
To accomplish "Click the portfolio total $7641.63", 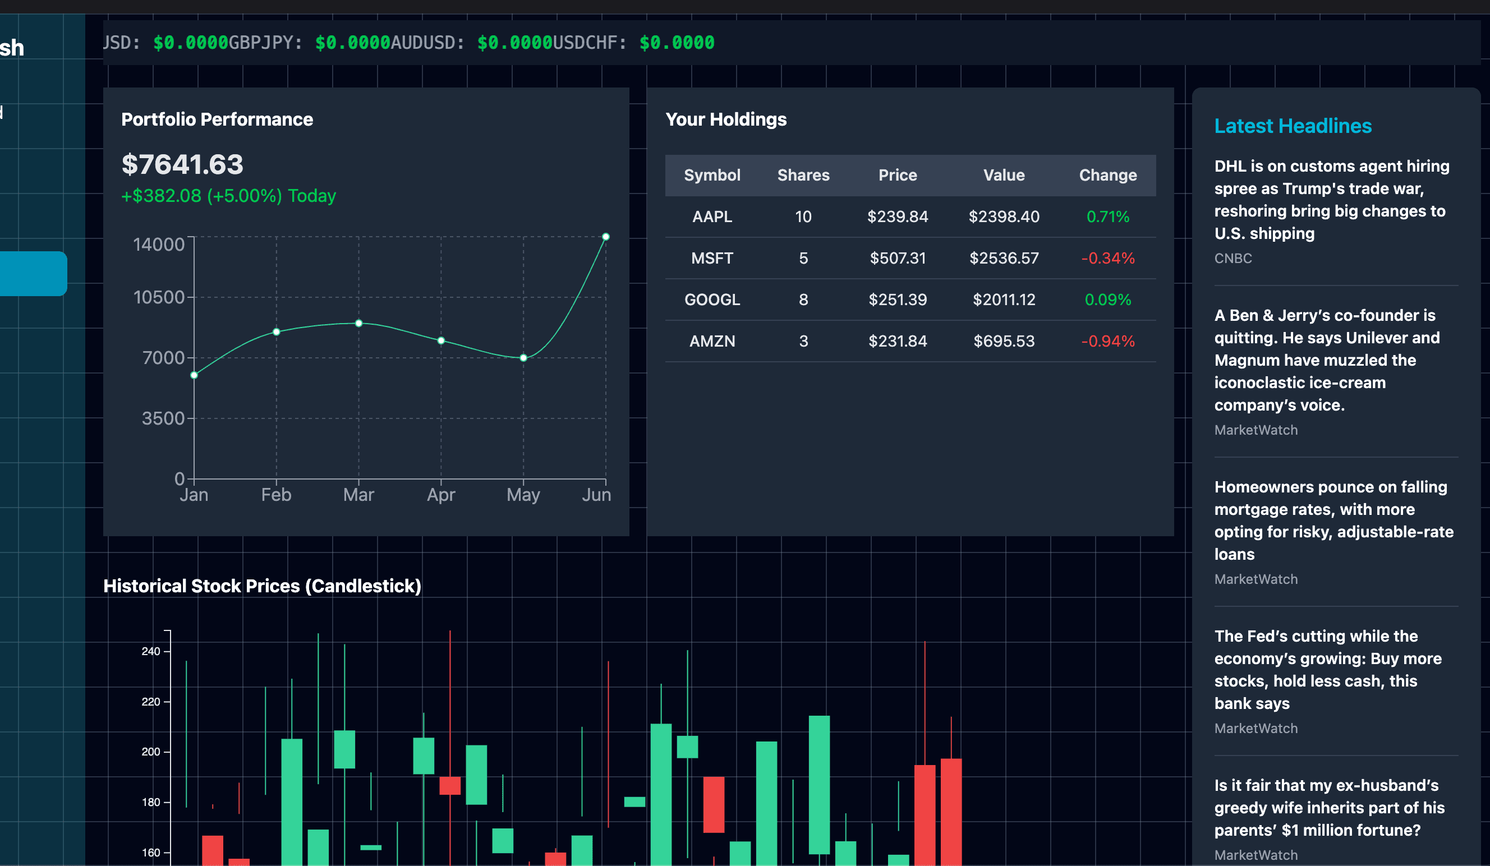I will (x=182, y=164).
